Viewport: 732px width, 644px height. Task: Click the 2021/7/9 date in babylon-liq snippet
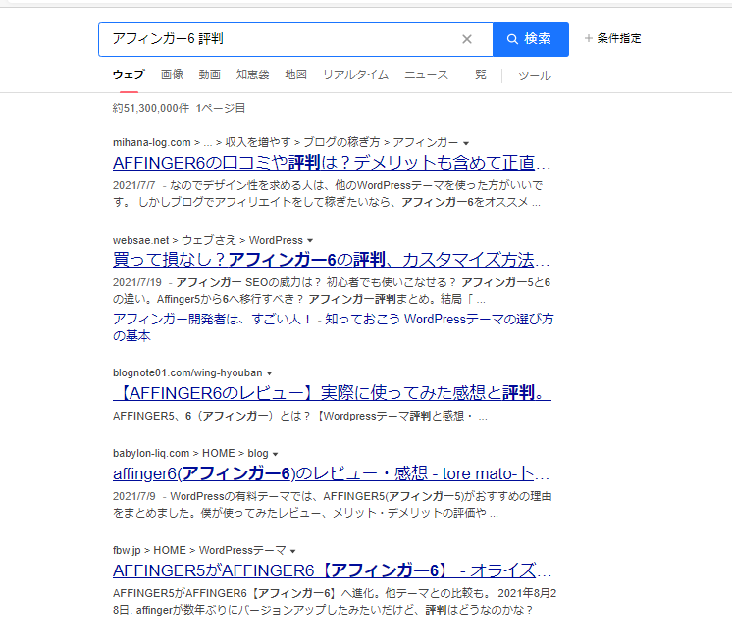click(134, 496)
